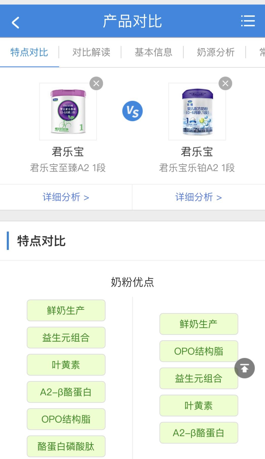This screenshot has height=459, width=265.
Task: Open the hamburger list menu icon
Action: (248, 21)
